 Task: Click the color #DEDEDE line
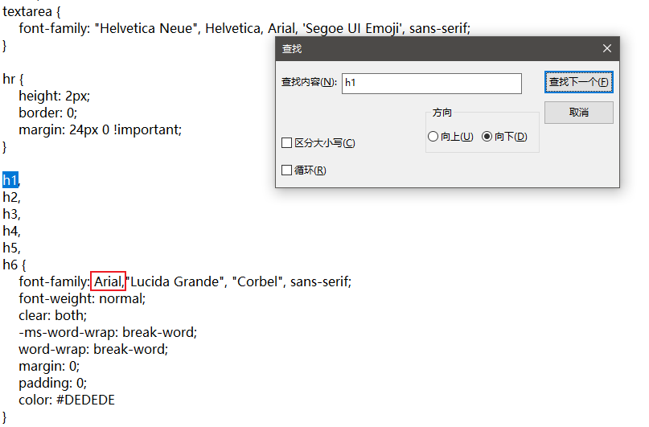67,400
